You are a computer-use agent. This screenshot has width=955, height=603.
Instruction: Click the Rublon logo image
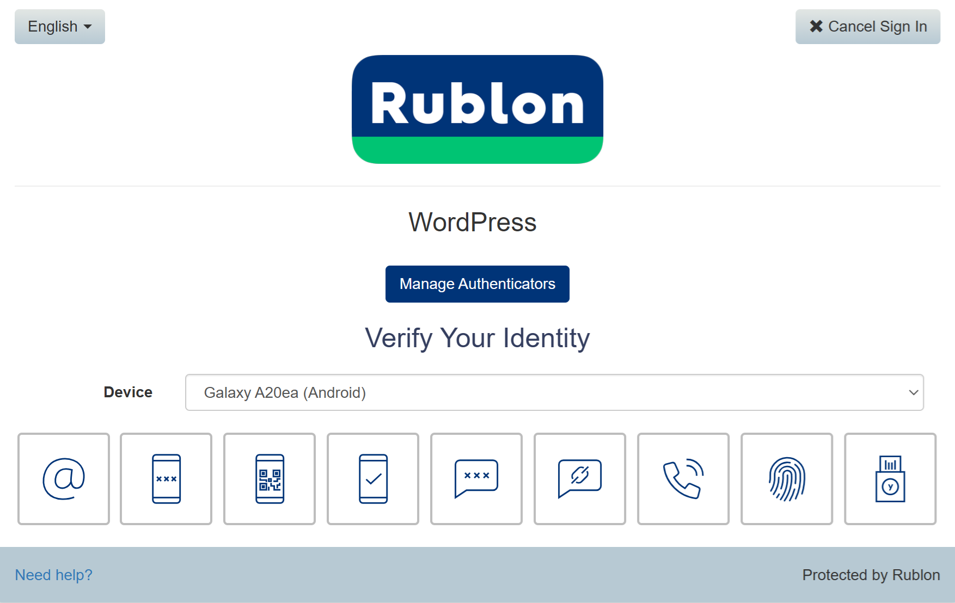click(x=477, y=109)
